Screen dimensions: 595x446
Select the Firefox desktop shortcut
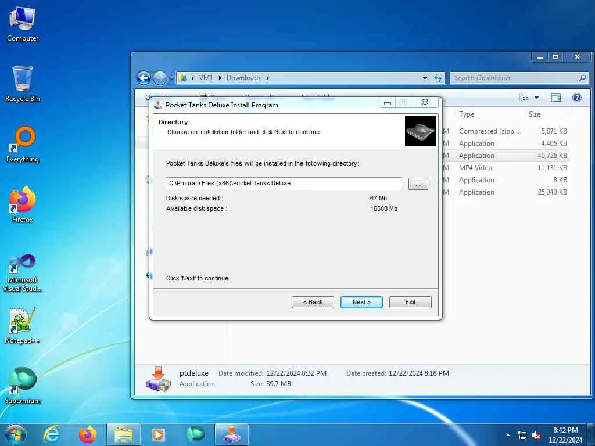23,204
